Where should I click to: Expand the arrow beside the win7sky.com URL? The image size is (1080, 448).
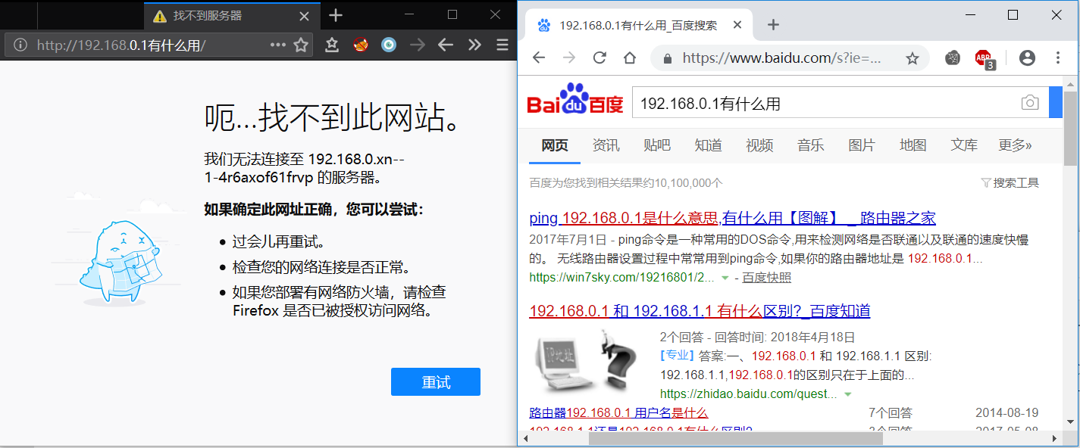(725, 278)
